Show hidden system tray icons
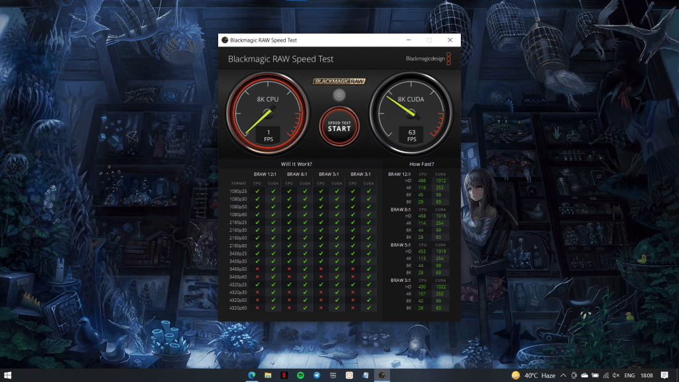The height and width of the screenshot is (382, 679). point(563,375)
